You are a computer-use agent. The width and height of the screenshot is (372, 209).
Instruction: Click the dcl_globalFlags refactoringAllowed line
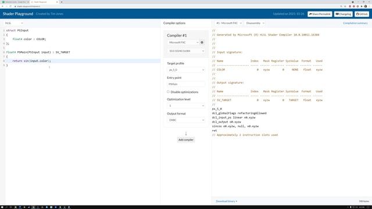coord(239,113)
